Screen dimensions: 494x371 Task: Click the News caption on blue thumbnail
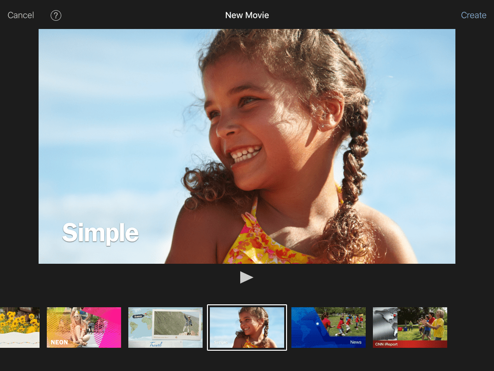pyautogui.click(x=356, y=342)
